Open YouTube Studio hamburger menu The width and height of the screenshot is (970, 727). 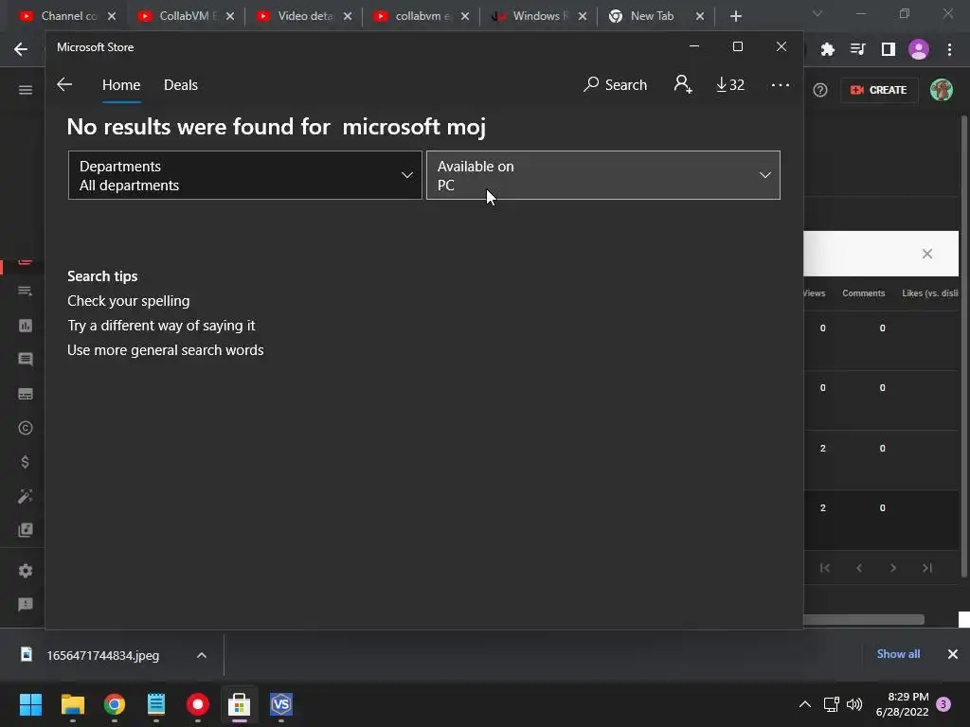[26, 90]
